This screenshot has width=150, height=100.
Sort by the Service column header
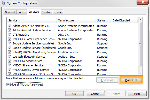coord(32,20)
